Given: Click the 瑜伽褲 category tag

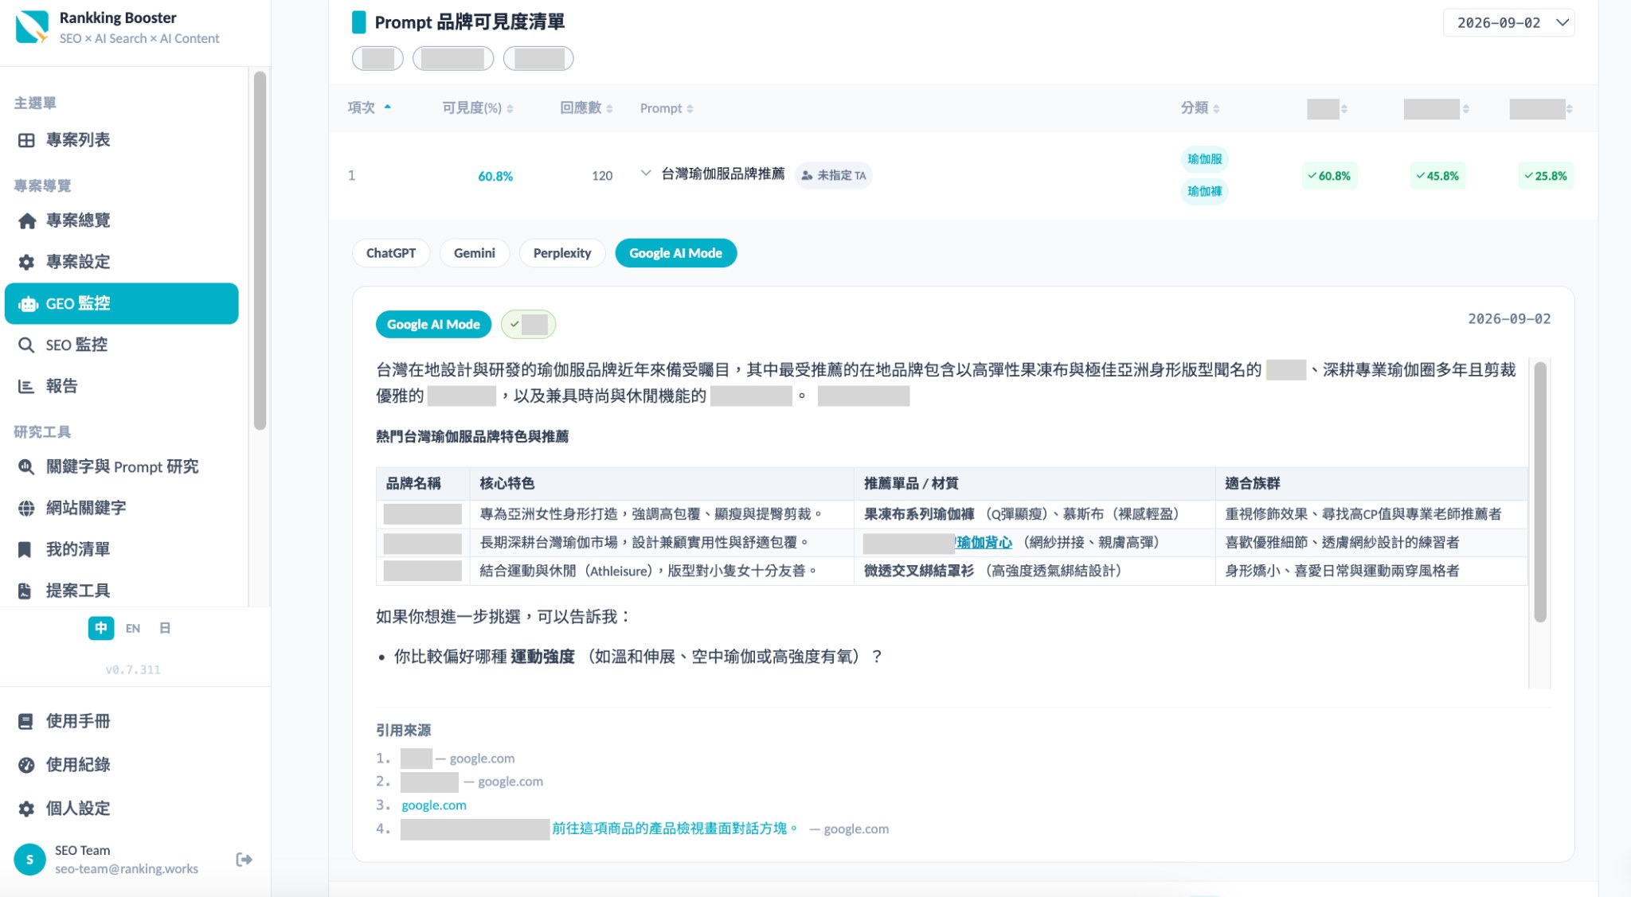Looking at the screenshot, I should tap(1204, 191).
